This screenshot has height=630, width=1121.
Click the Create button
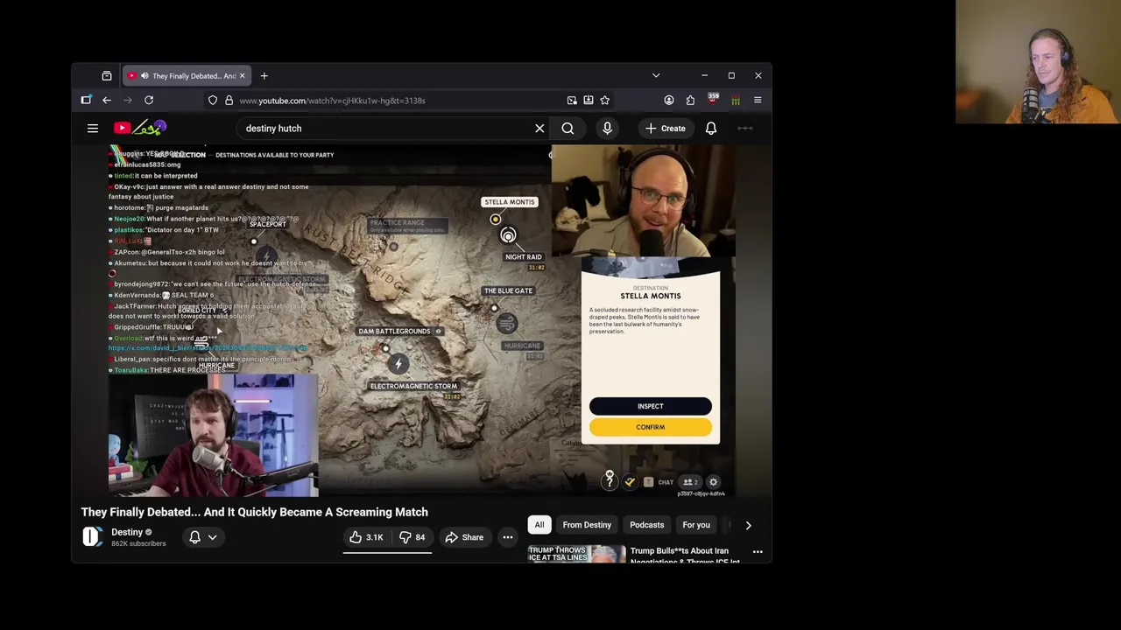pyautogui.click(x=666, y=129)
